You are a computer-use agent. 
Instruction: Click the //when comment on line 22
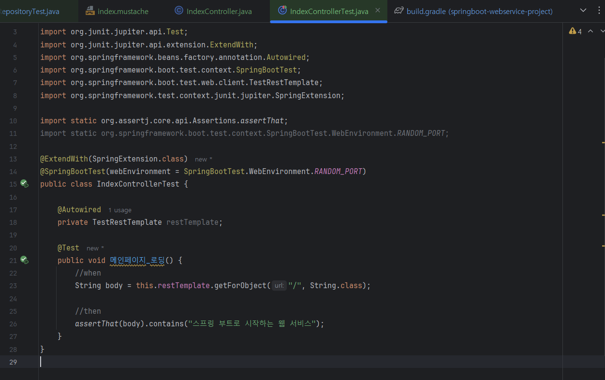point(88,273)
